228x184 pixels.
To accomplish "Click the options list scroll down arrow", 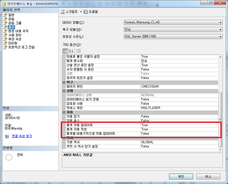I will (221, 150).
